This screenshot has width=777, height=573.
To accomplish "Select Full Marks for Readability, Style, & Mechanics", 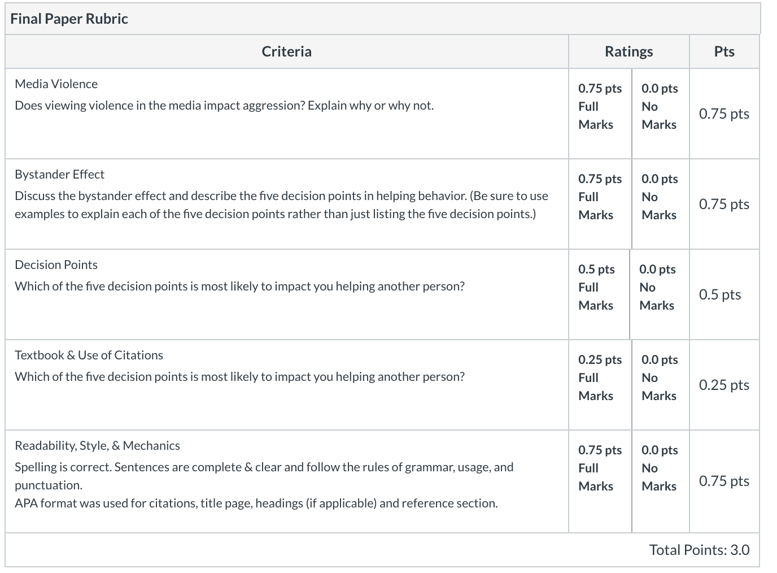I will 600,481.
